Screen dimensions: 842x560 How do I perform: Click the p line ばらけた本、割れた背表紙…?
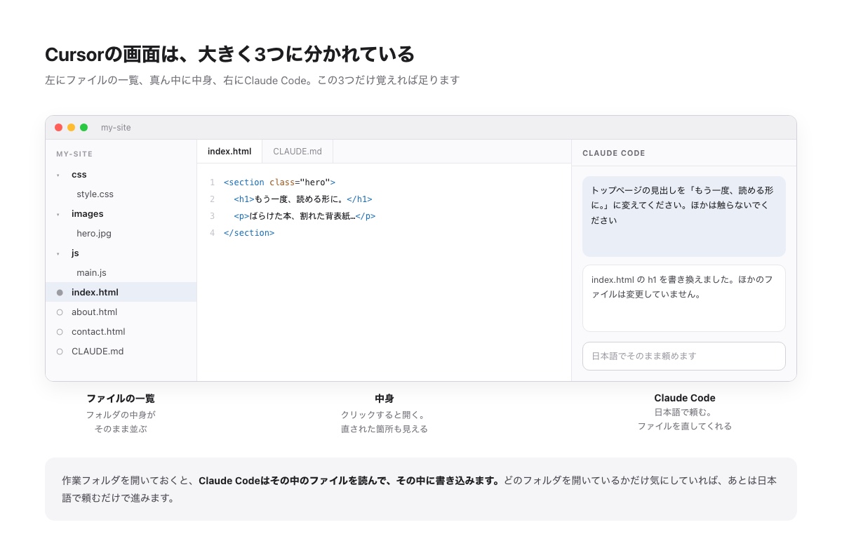(x=305, y=215)
